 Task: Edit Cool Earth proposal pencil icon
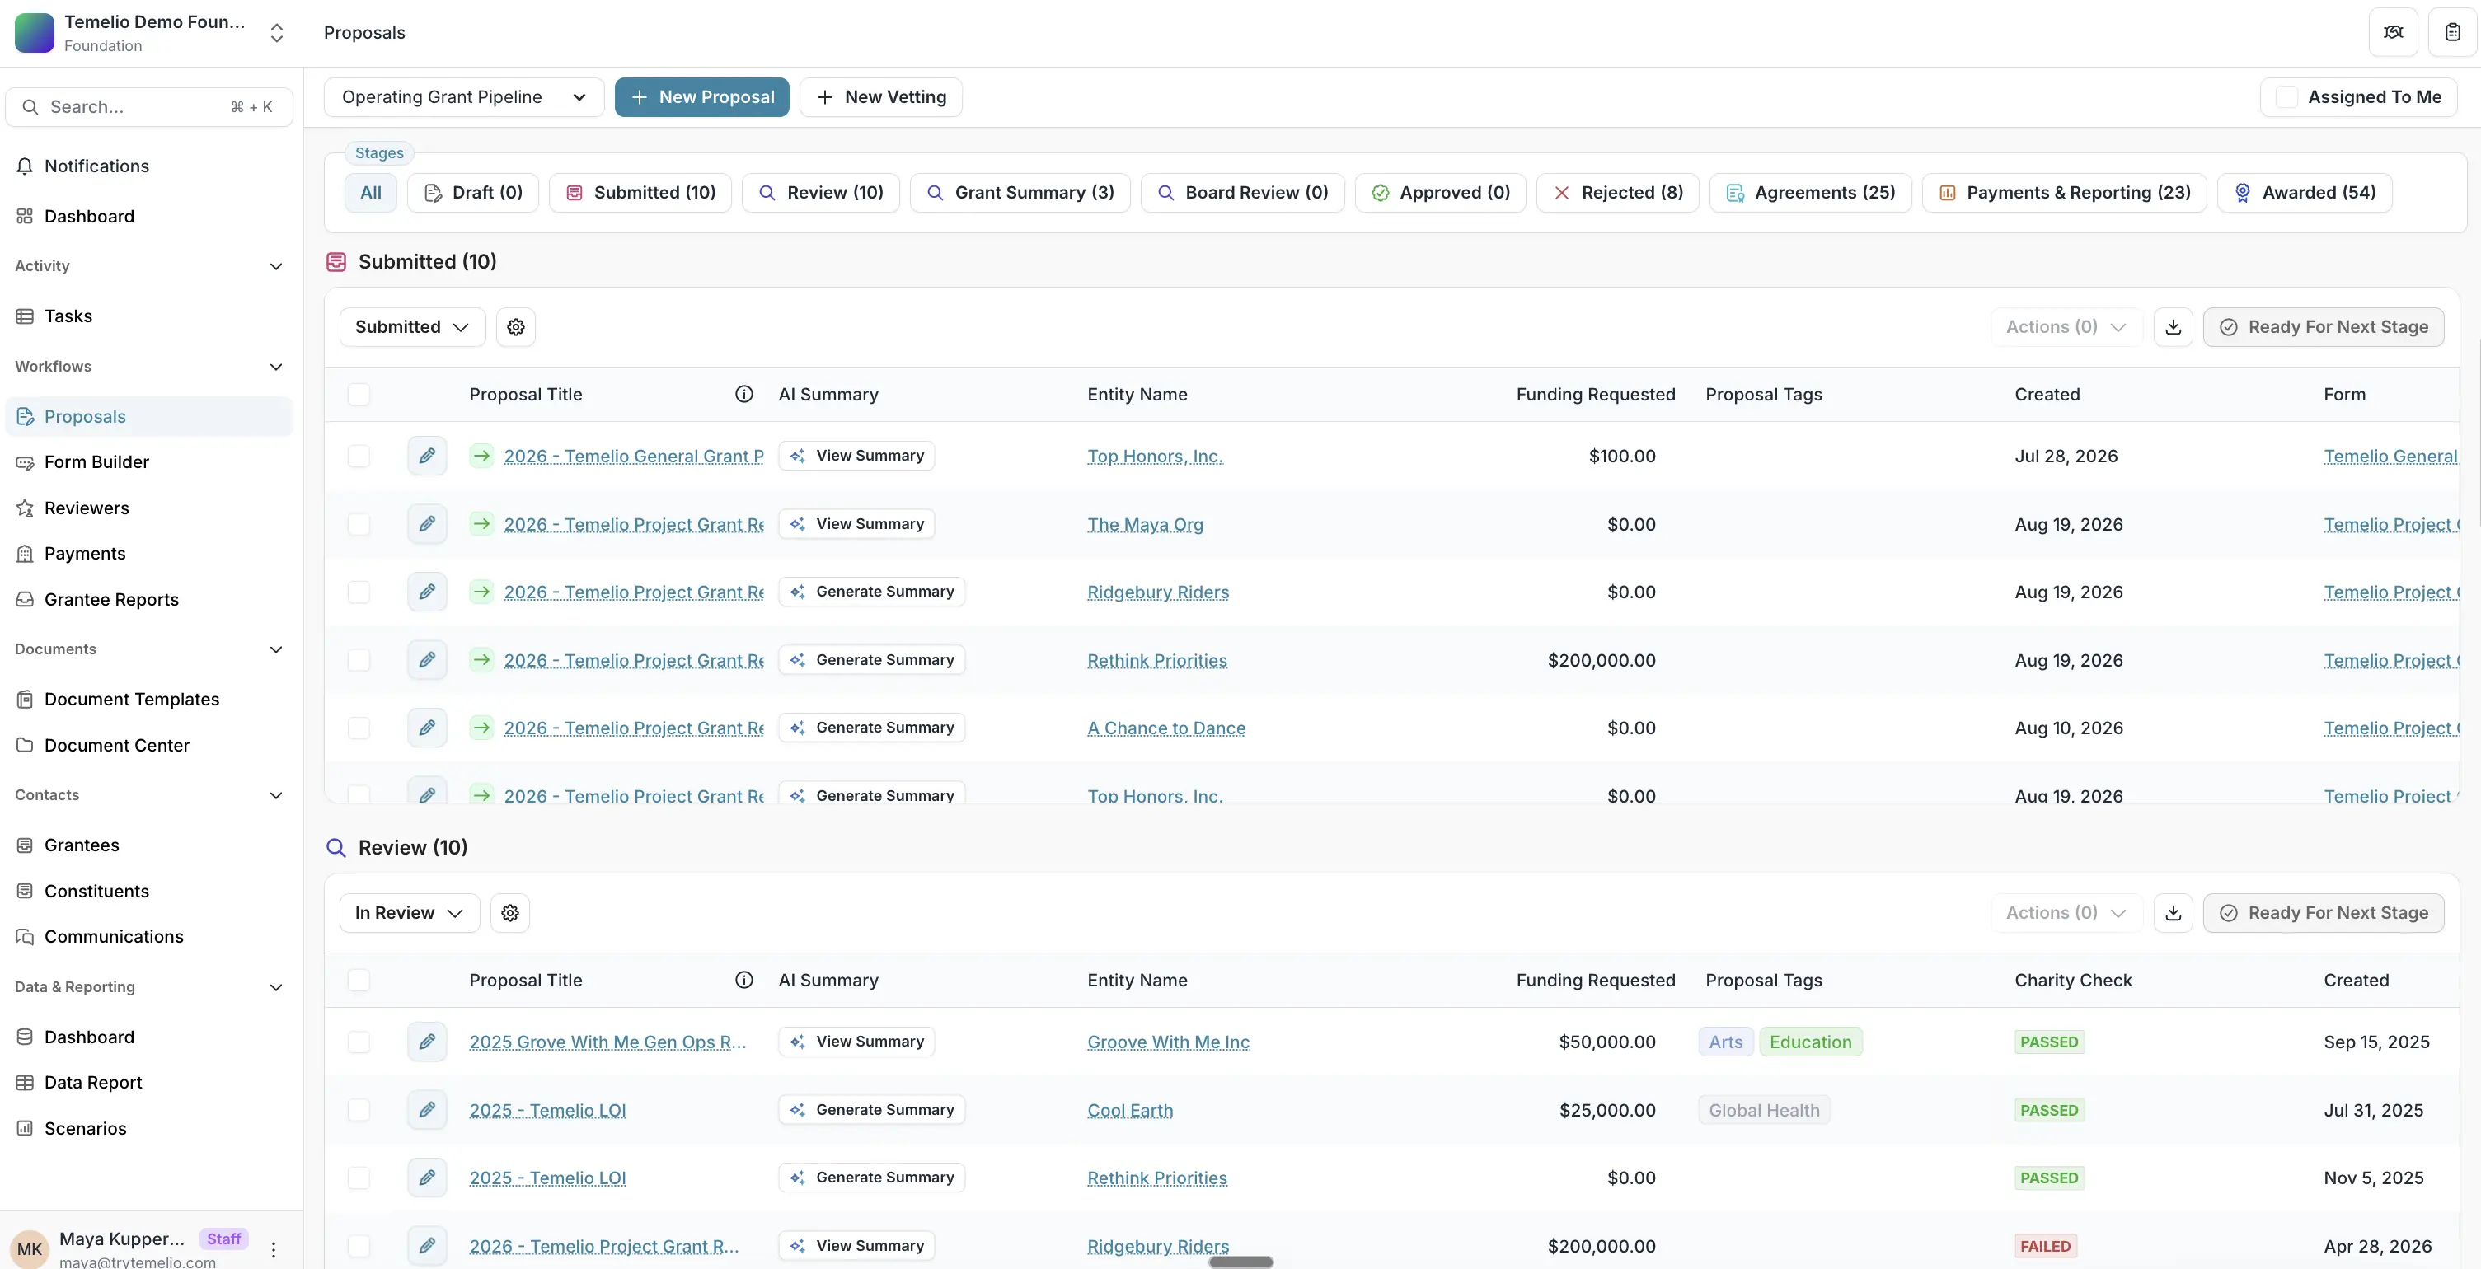coord(427,1109)
